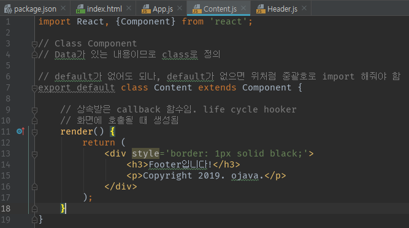Click the 'extends' keyword on line 7
This screenshot has width=409, height=228.
pyautogui.click(x=217, y=87)
